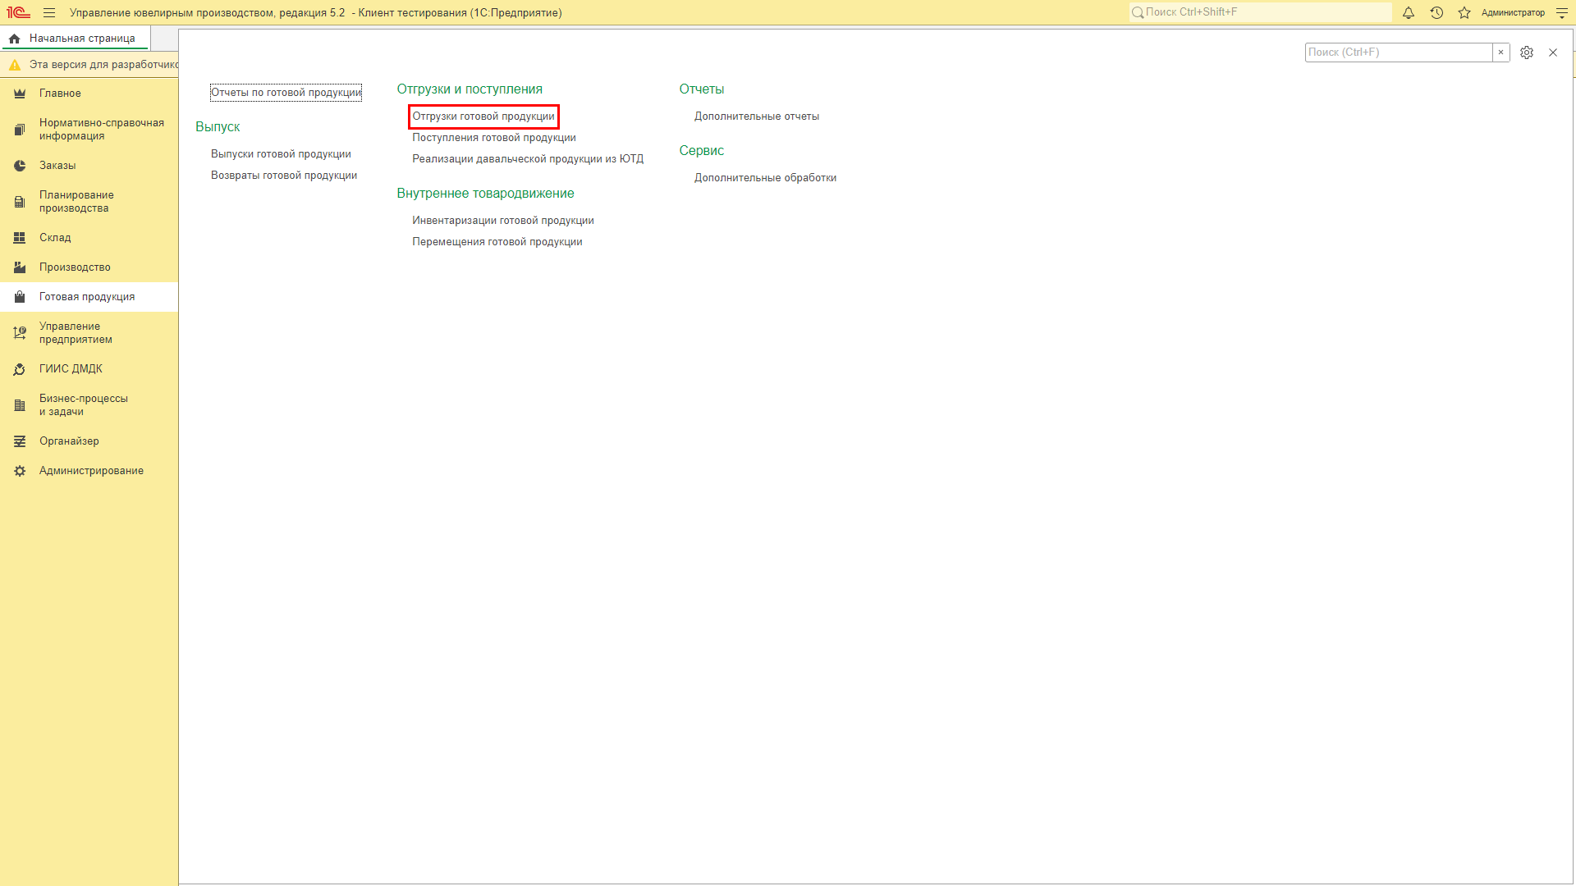Clear the panel search field

click(1501, 53)
